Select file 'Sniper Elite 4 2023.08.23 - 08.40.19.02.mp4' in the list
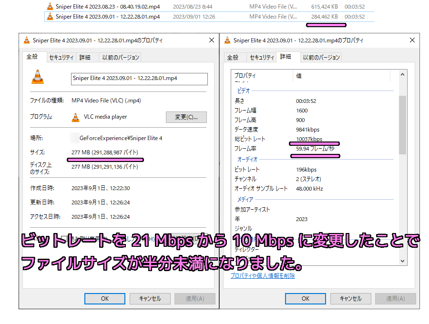Image resolution: width=429 pixels, height=324 pixels. click(x=209, y=7)
